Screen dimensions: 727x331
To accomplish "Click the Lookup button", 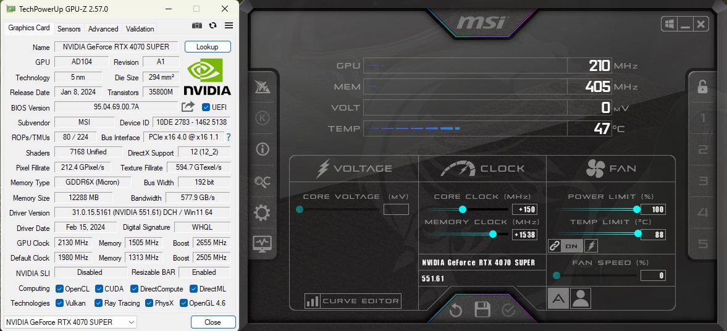I will [x=208, y=47].
